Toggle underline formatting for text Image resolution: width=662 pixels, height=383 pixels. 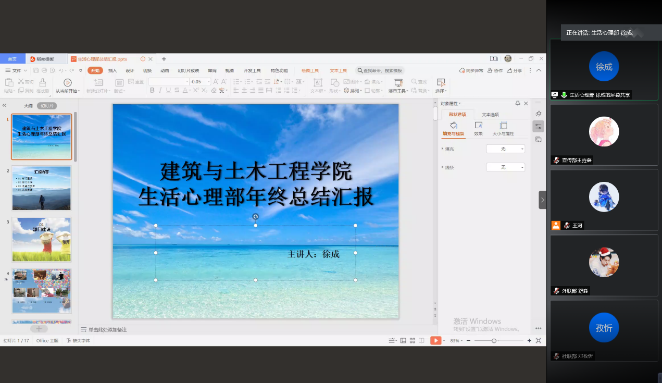point(168,90)
